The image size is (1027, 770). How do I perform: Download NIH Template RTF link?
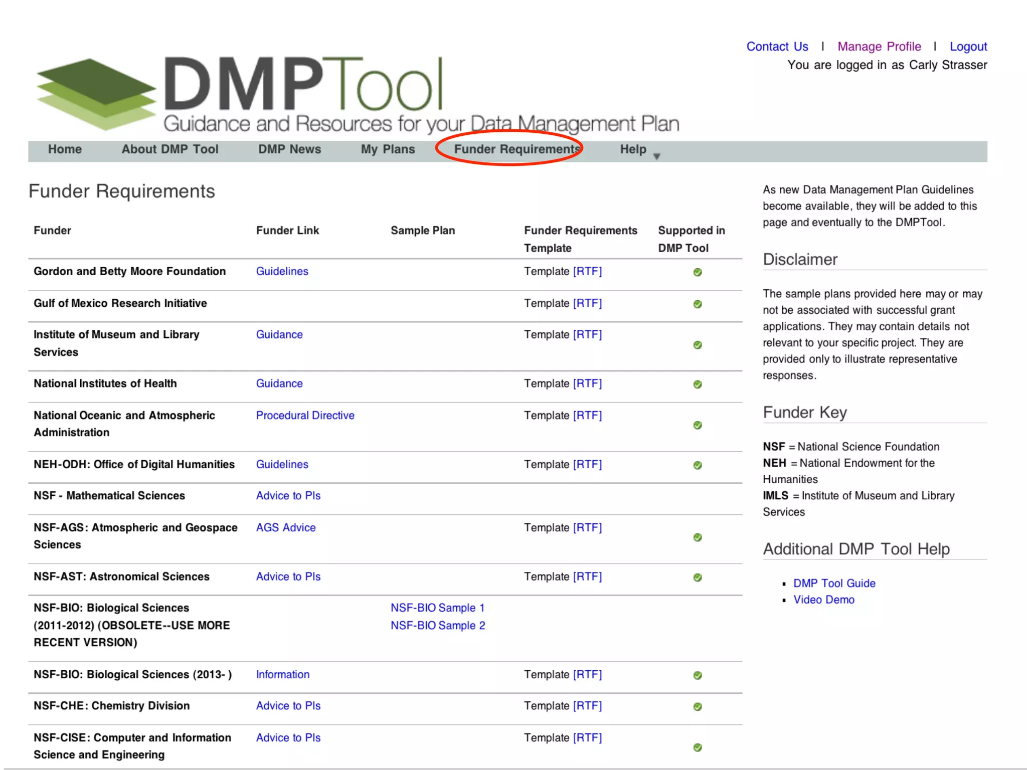pyautogui.click(x=587, y=383)
